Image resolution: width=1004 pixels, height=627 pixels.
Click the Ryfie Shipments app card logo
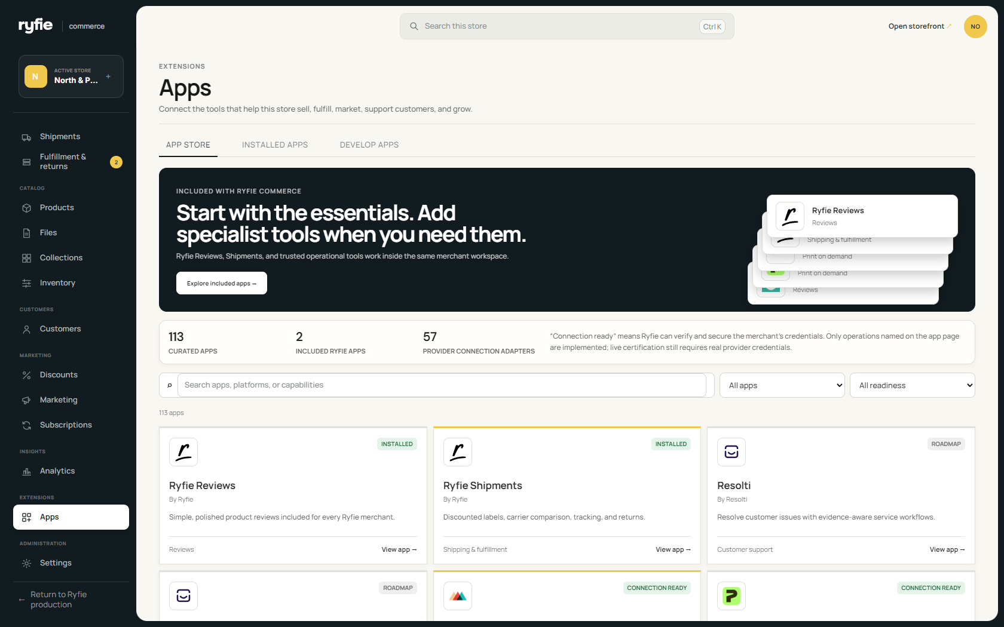point(458,452)
